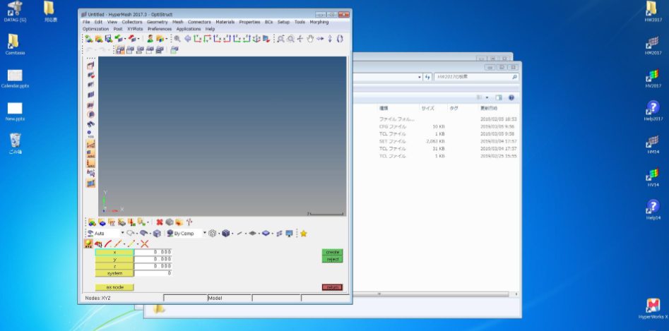Expand the wireframe cube icon dropdown arrow
Viewport: 669px width, 331px height.
click(219, 233)
